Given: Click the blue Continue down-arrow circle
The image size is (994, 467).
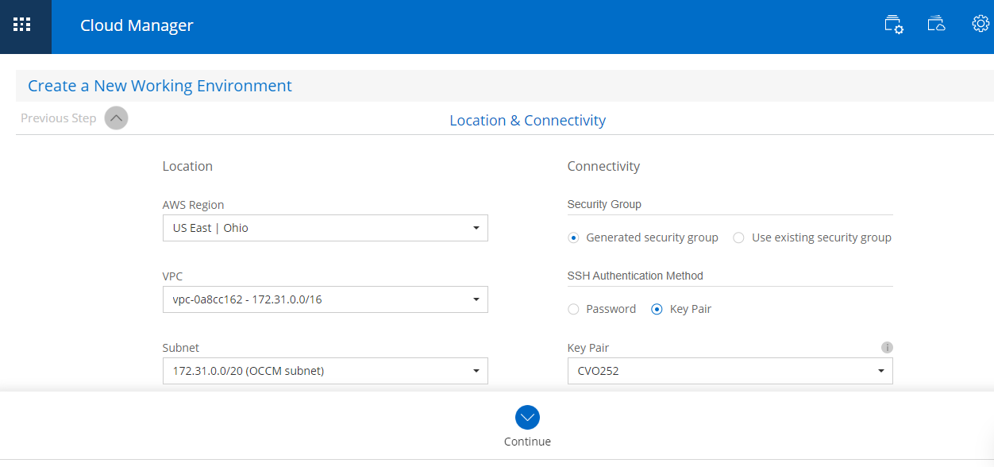Looking at the screenshot, I should pyautogui.click(x=527, y=417).
